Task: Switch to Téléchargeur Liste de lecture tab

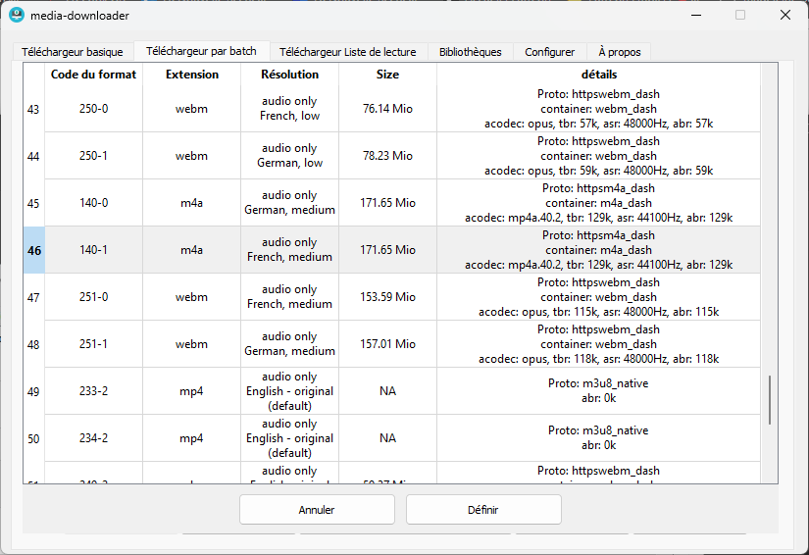Action: [347, 52]
